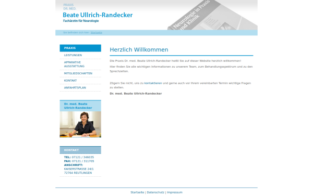Click the 'Sie befinden sich hier:' label
The height and width of the screenshot is (195, 313).
click(x=76, y=32)
